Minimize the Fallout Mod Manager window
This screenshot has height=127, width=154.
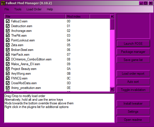pyautogui.click(x=141, y=3)
